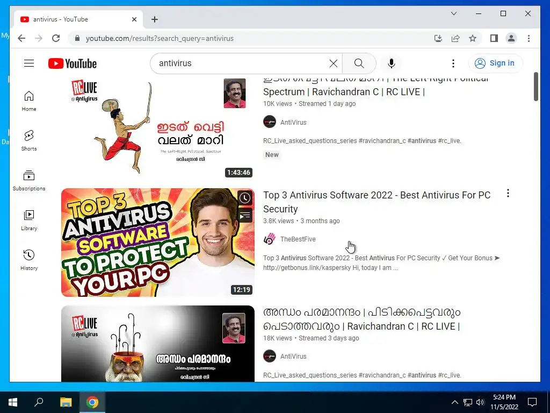550x413 pixels.
Task: Add Top 3 Antivirus video to Watch later
Action: [x=245, y=198]
